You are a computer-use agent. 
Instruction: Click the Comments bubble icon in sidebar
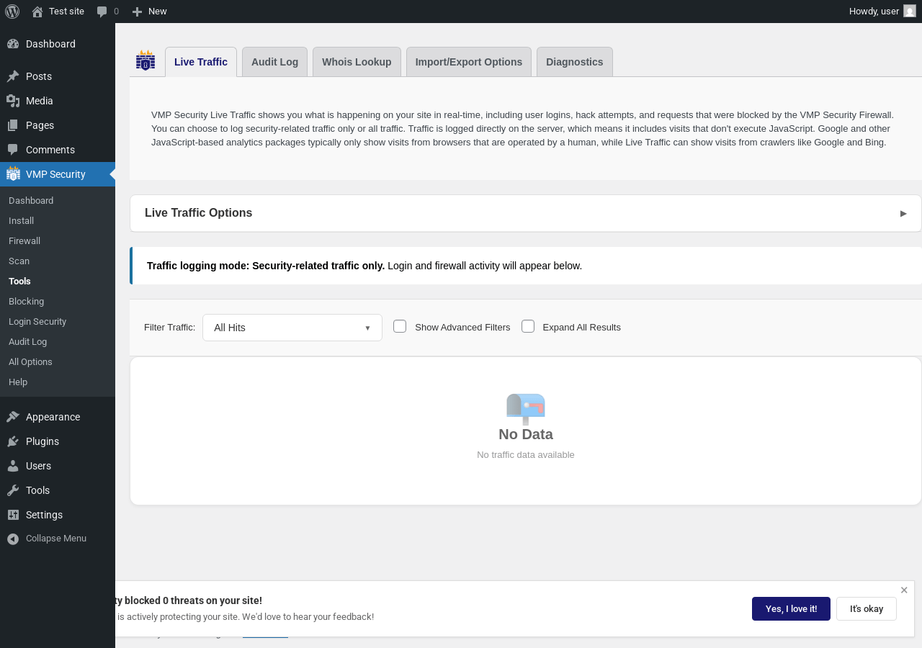point(13,150)
